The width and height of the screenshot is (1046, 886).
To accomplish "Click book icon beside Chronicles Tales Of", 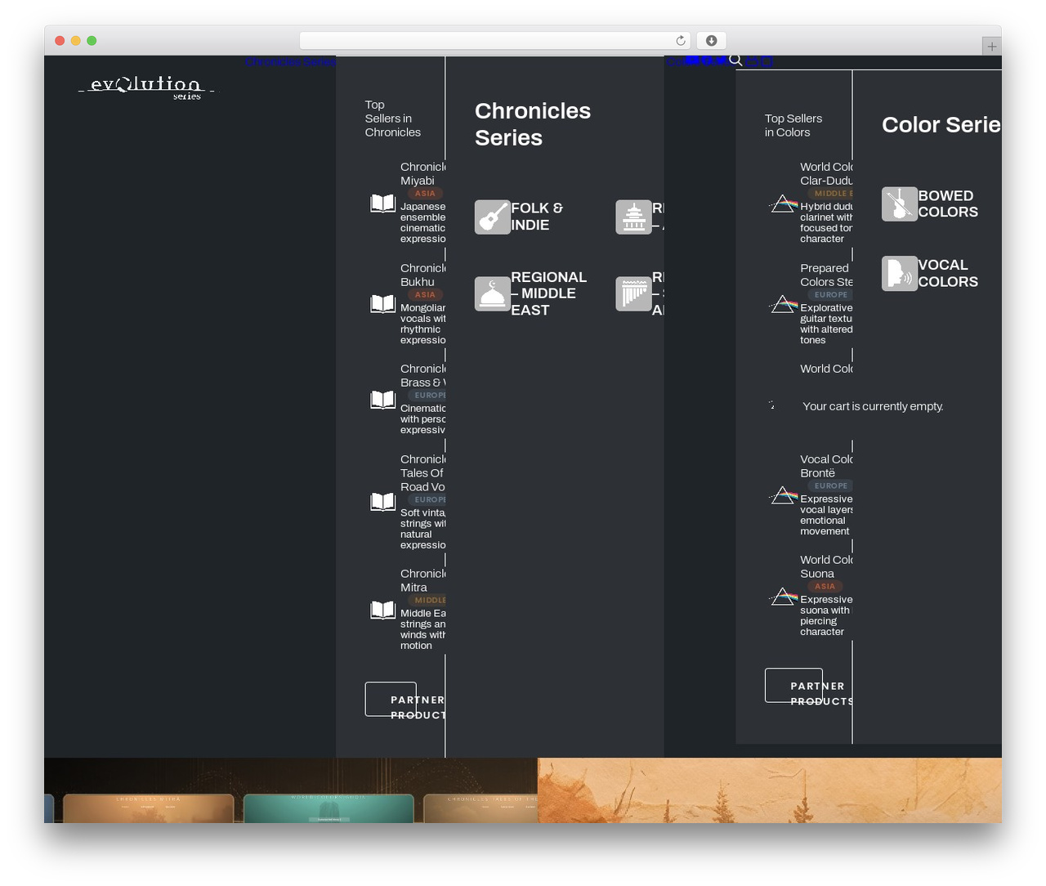I will [x=382, y=502].
